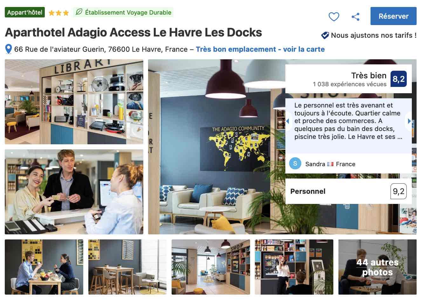The height and width of the screenshot is (300, 422).
Task: Open the share icon menu
Action: click(x=356, y=17)
